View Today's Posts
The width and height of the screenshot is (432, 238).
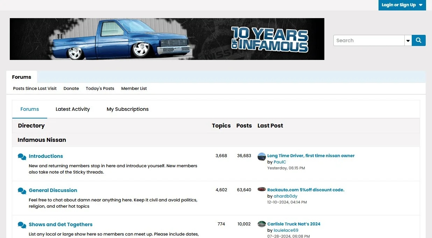click(x=100, y=89)
